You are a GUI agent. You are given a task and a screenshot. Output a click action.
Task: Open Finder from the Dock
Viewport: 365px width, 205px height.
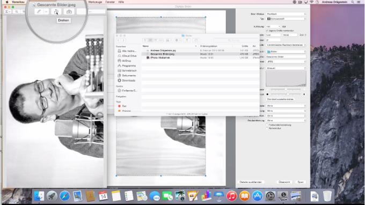(x=39, y=196)
